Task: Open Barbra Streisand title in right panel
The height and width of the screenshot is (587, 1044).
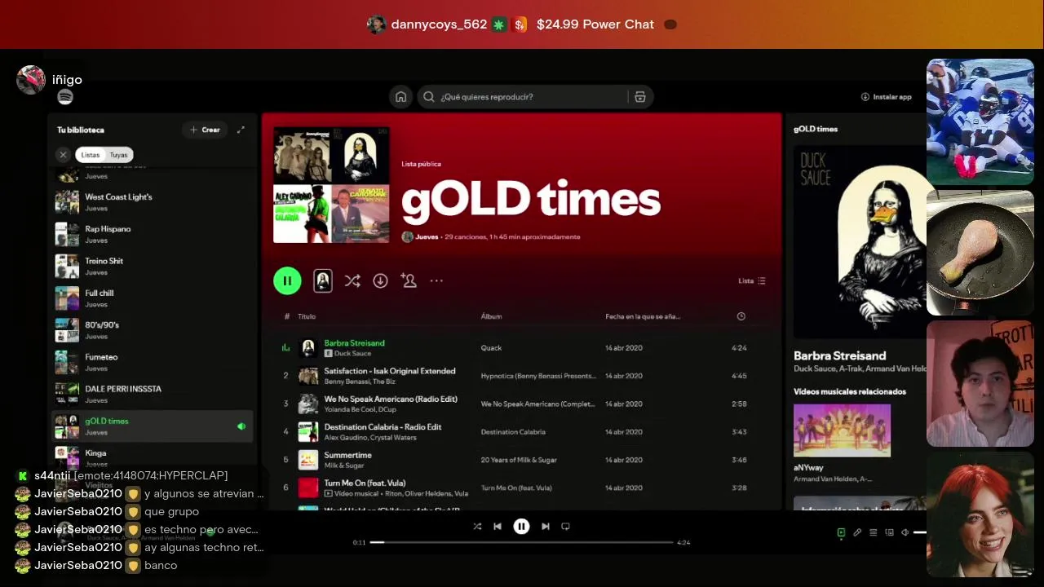Action: click(x=839, y=355)
